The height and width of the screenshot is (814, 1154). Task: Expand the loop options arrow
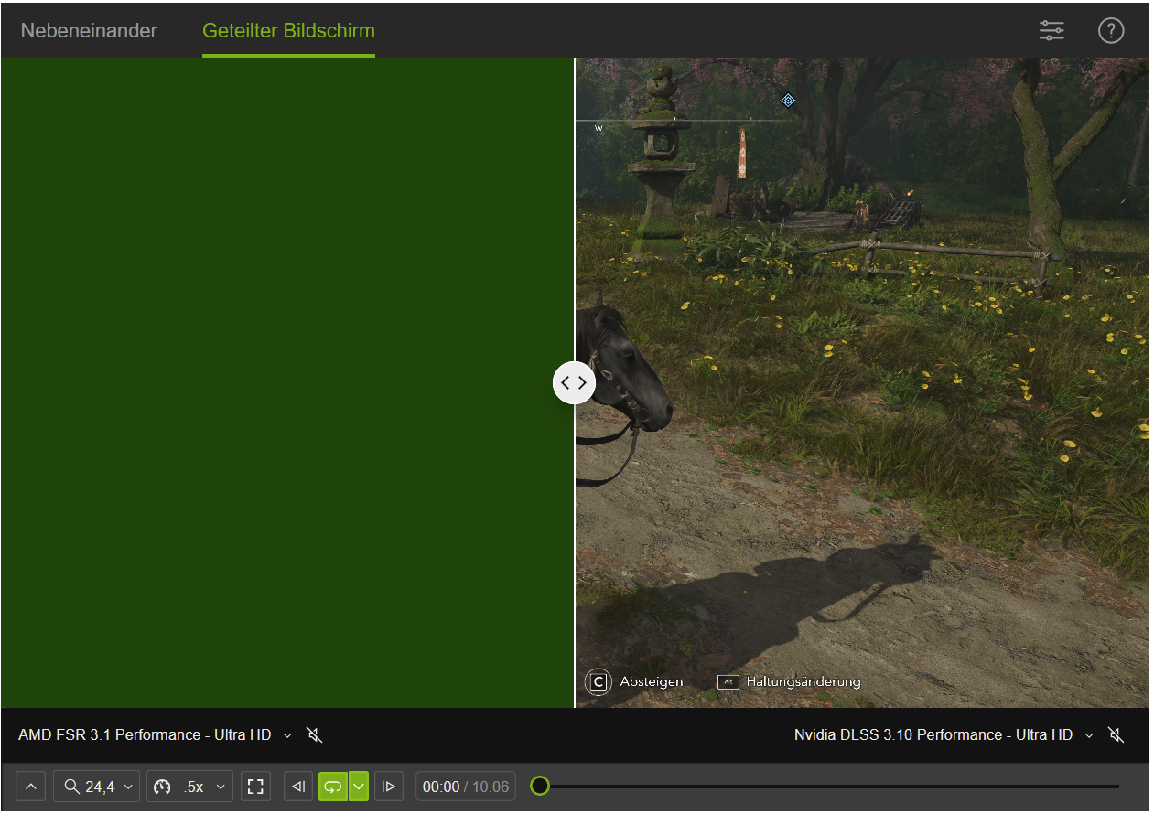click(x=359, y=787)
